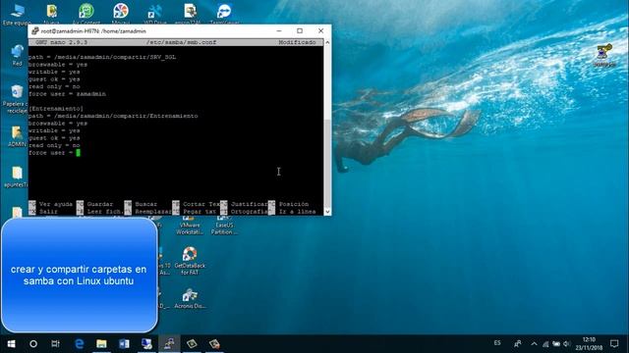The width and height of the screenshot is (629, 353).
Task: Click the /etc/samba/smb.conf filename in nano header
Action: pyautogui.click(x=181, y=42)
